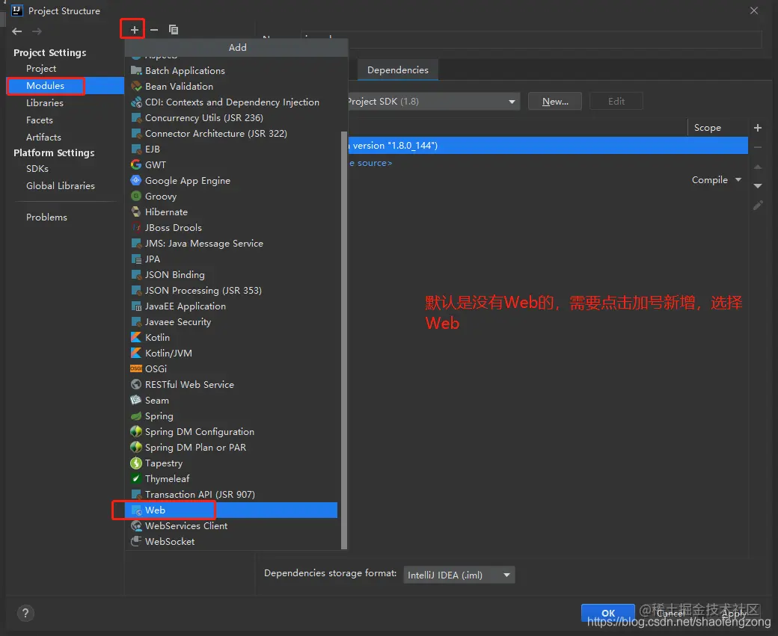The width and height of the screenshot is (778, 636).
Task: Click the Spring leaf icon
Action: pos(136,416)
